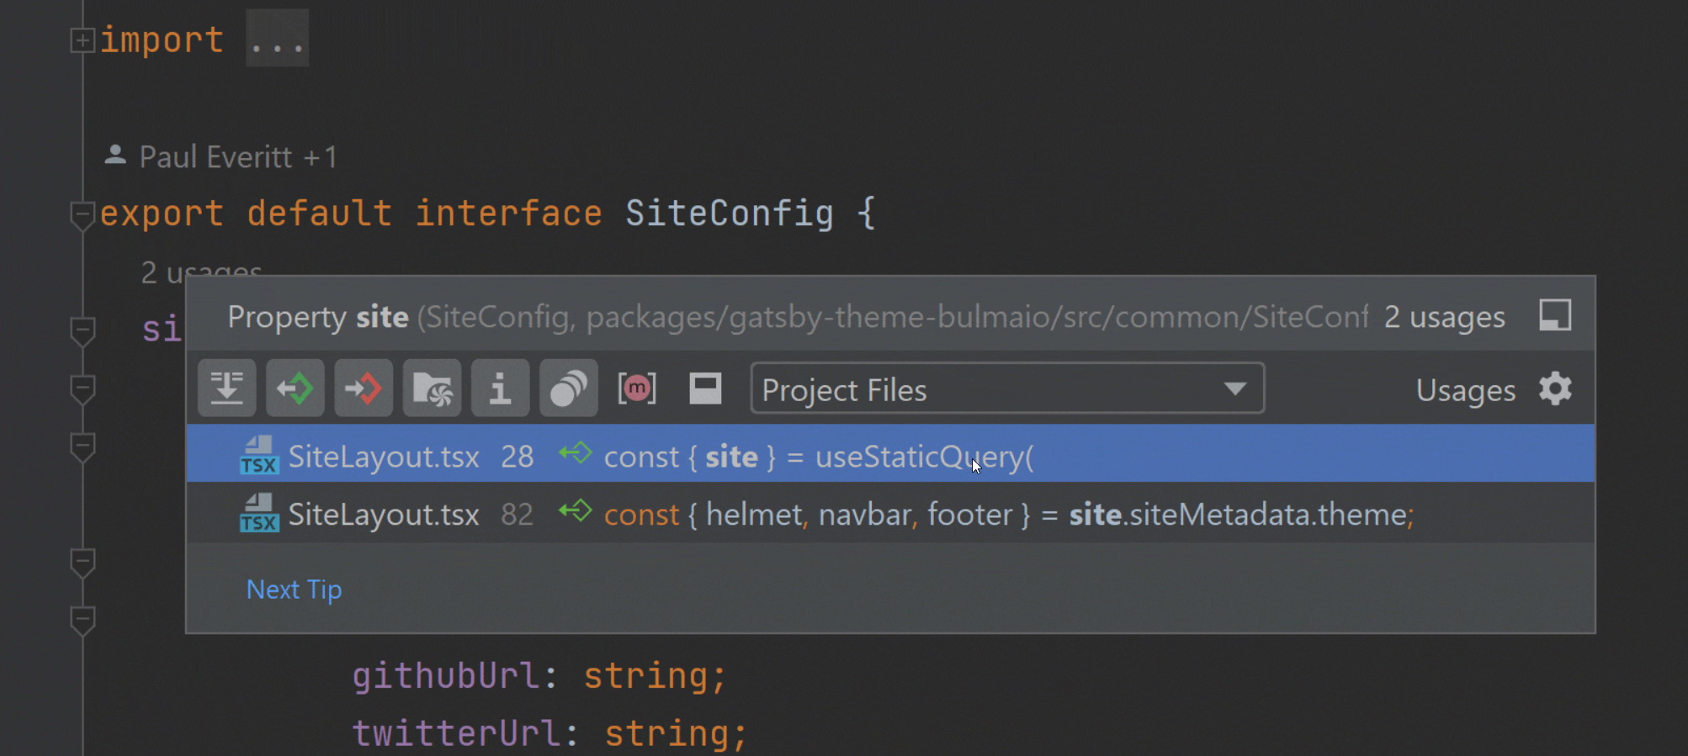Viewport: 1688px width, 756px height.
Task: Click the preview source pane icon
Action: tap(705, 389)
